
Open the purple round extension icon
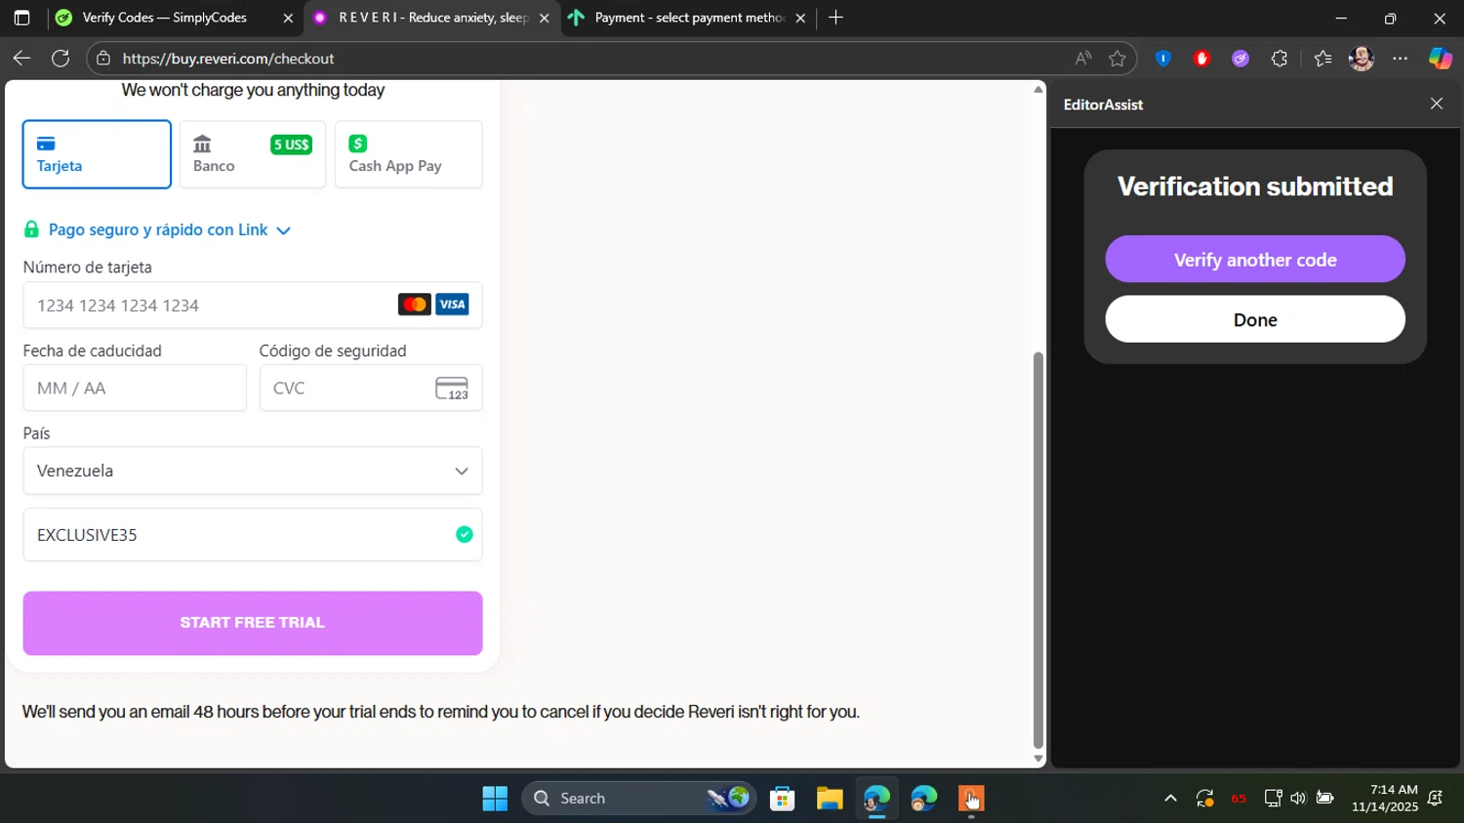pos(1240,59)
